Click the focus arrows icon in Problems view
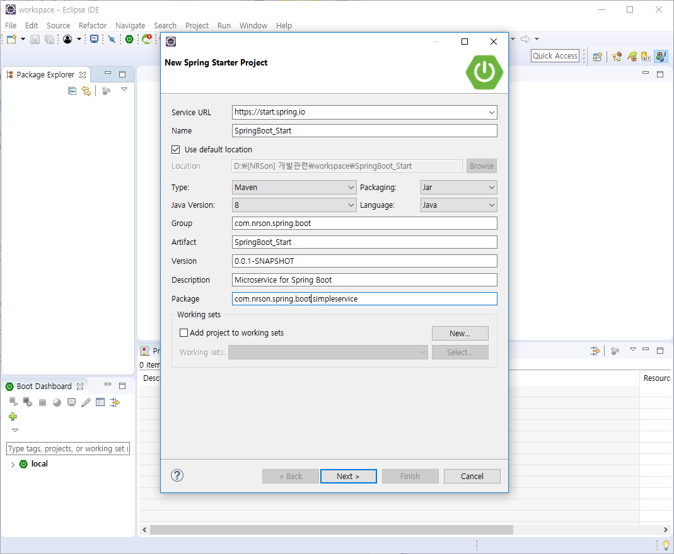The image size is (674, 554). click(595, 351)
